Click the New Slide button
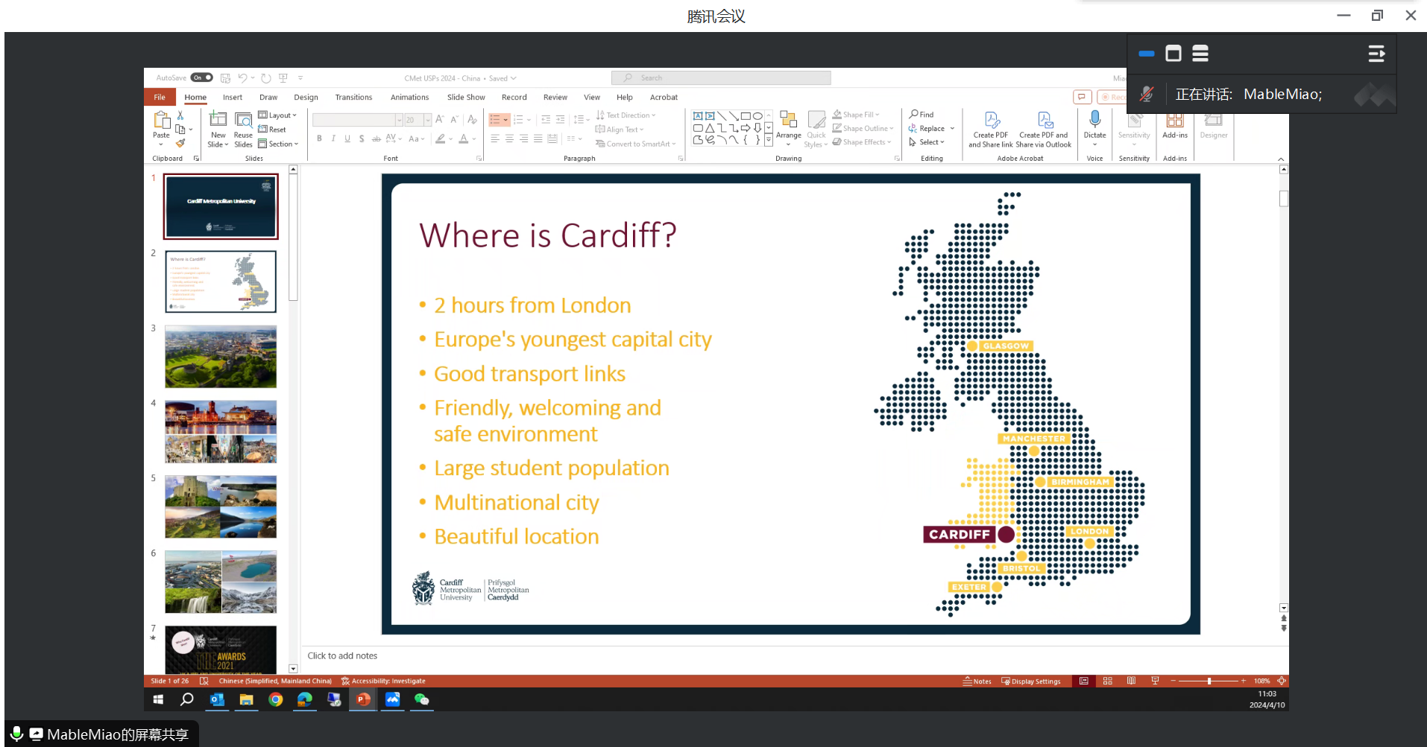The height and width of the screenshot is (747, 1427). [218, 129]
